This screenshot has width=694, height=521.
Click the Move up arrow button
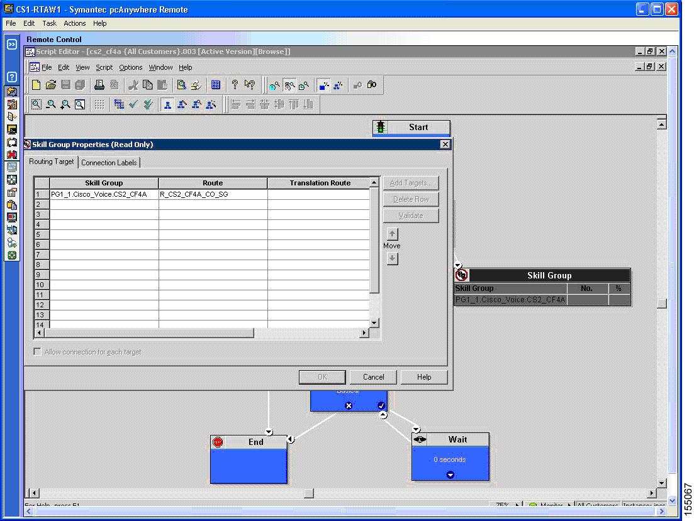pyautogui.click(x=392, y=234)
